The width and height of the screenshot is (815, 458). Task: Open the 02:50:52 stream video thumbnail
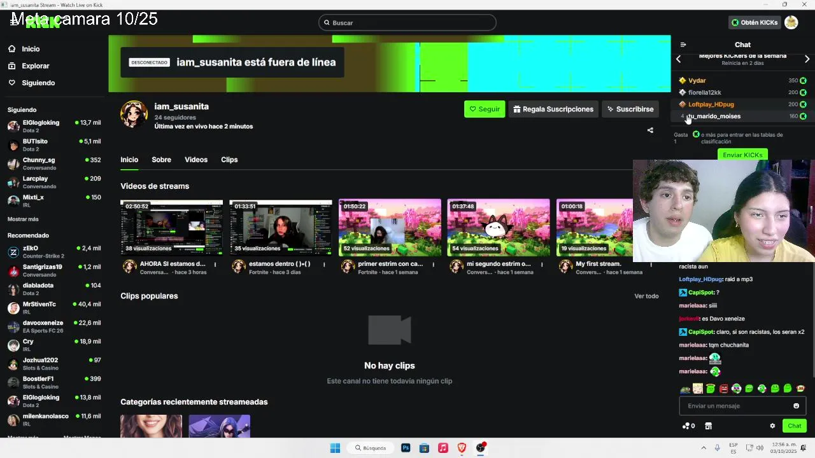(x=171, y=228)
